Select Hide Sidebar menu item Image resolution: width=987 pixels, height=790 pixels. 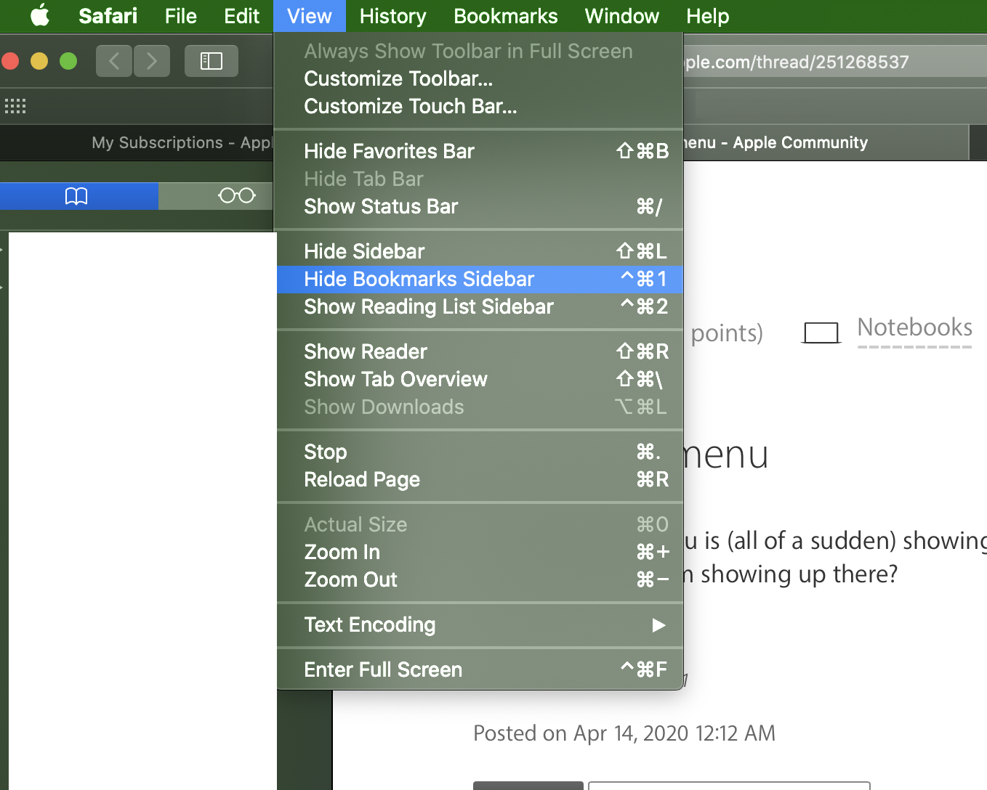480,251
